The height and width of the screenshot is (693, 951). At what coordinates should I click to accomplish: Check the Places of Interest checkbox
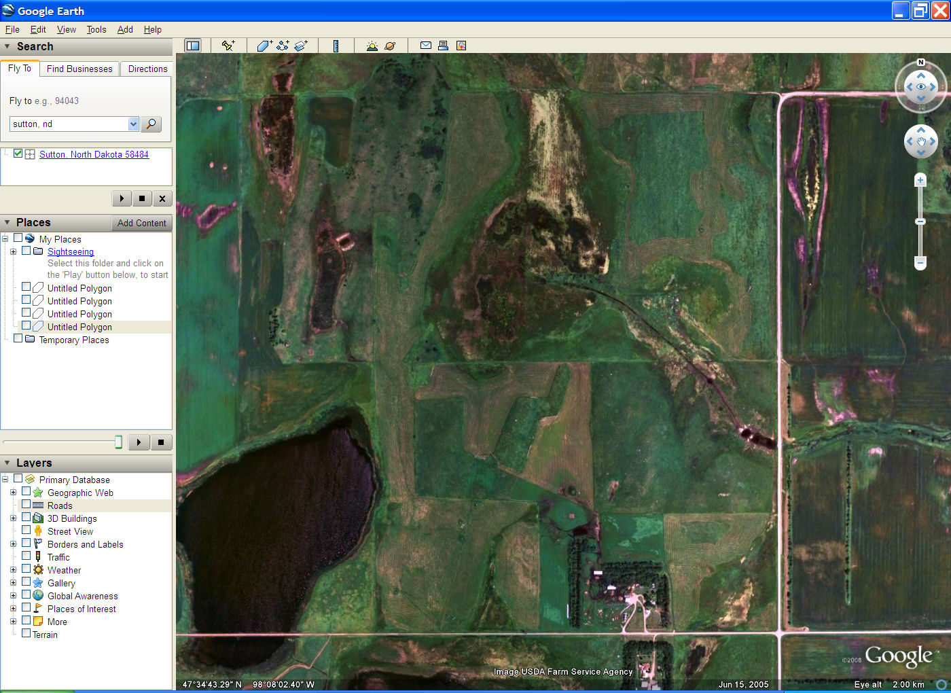26,607
